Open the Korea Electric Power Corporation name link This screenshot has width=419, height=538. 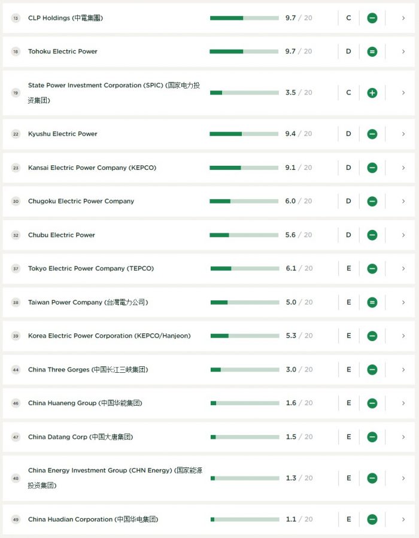click(109, 336)
